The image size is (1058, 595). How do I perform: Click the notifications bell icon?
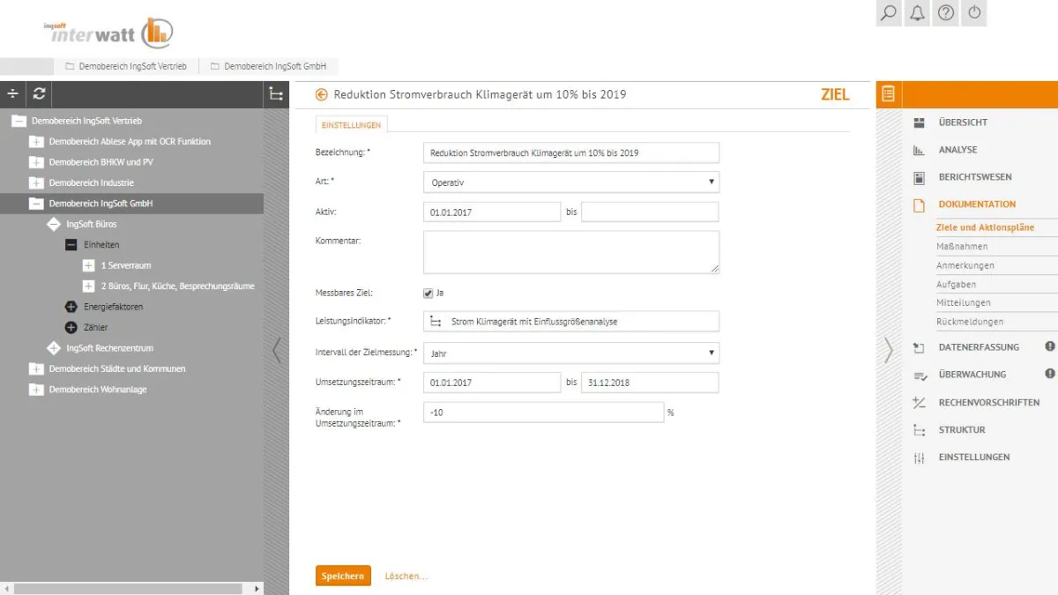coord(916,13)
